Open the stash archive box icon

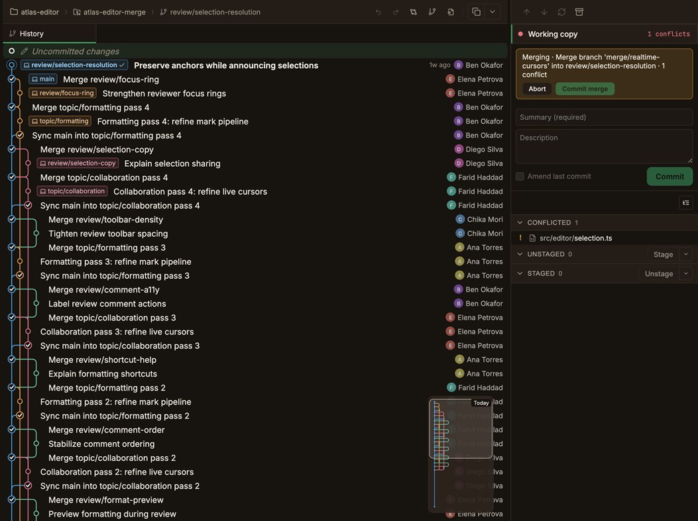pos(579,12)
